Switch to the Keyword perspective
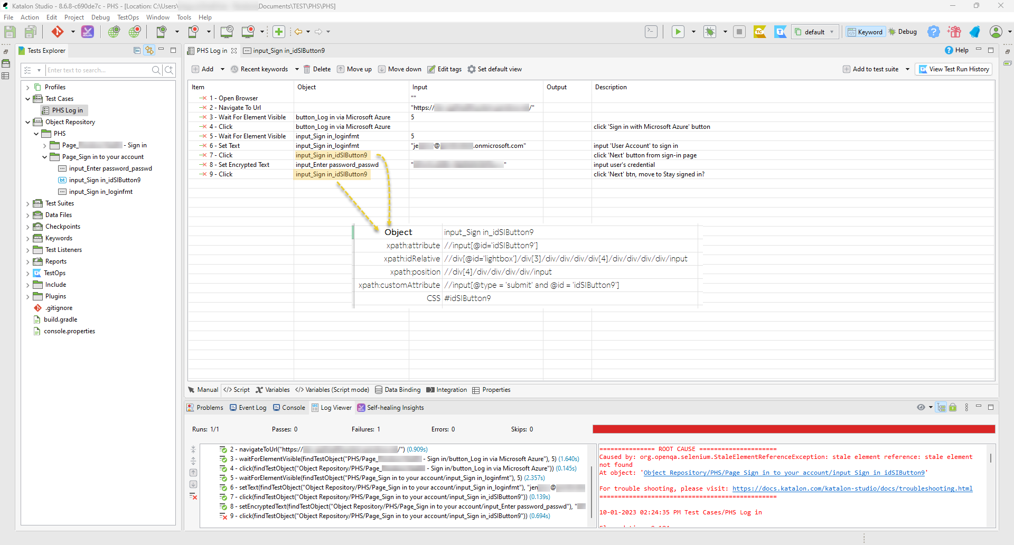The height and width of the screenshot is (545, 1014). coord(865,32)
